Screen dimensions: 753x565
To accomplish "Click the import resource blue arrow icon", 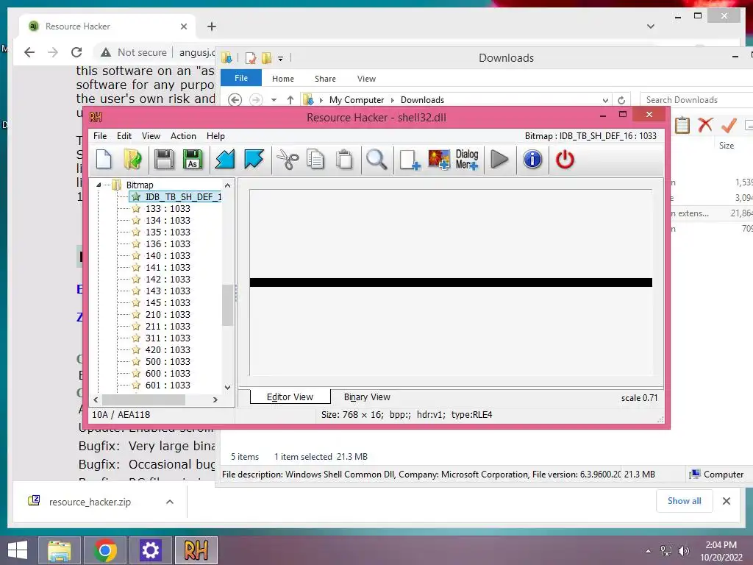I will pyautogui.click(x=224, y=159).
